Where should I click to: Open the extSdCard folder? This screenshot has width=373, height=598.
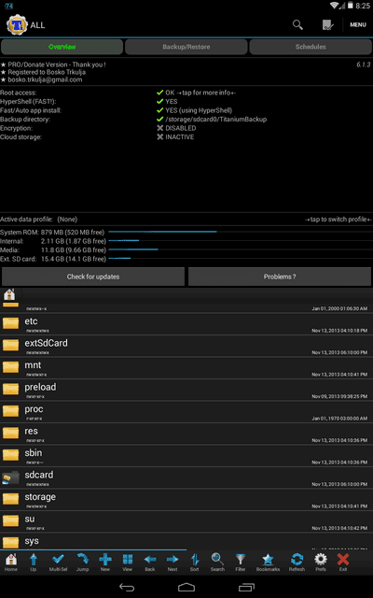coord(186,346)
